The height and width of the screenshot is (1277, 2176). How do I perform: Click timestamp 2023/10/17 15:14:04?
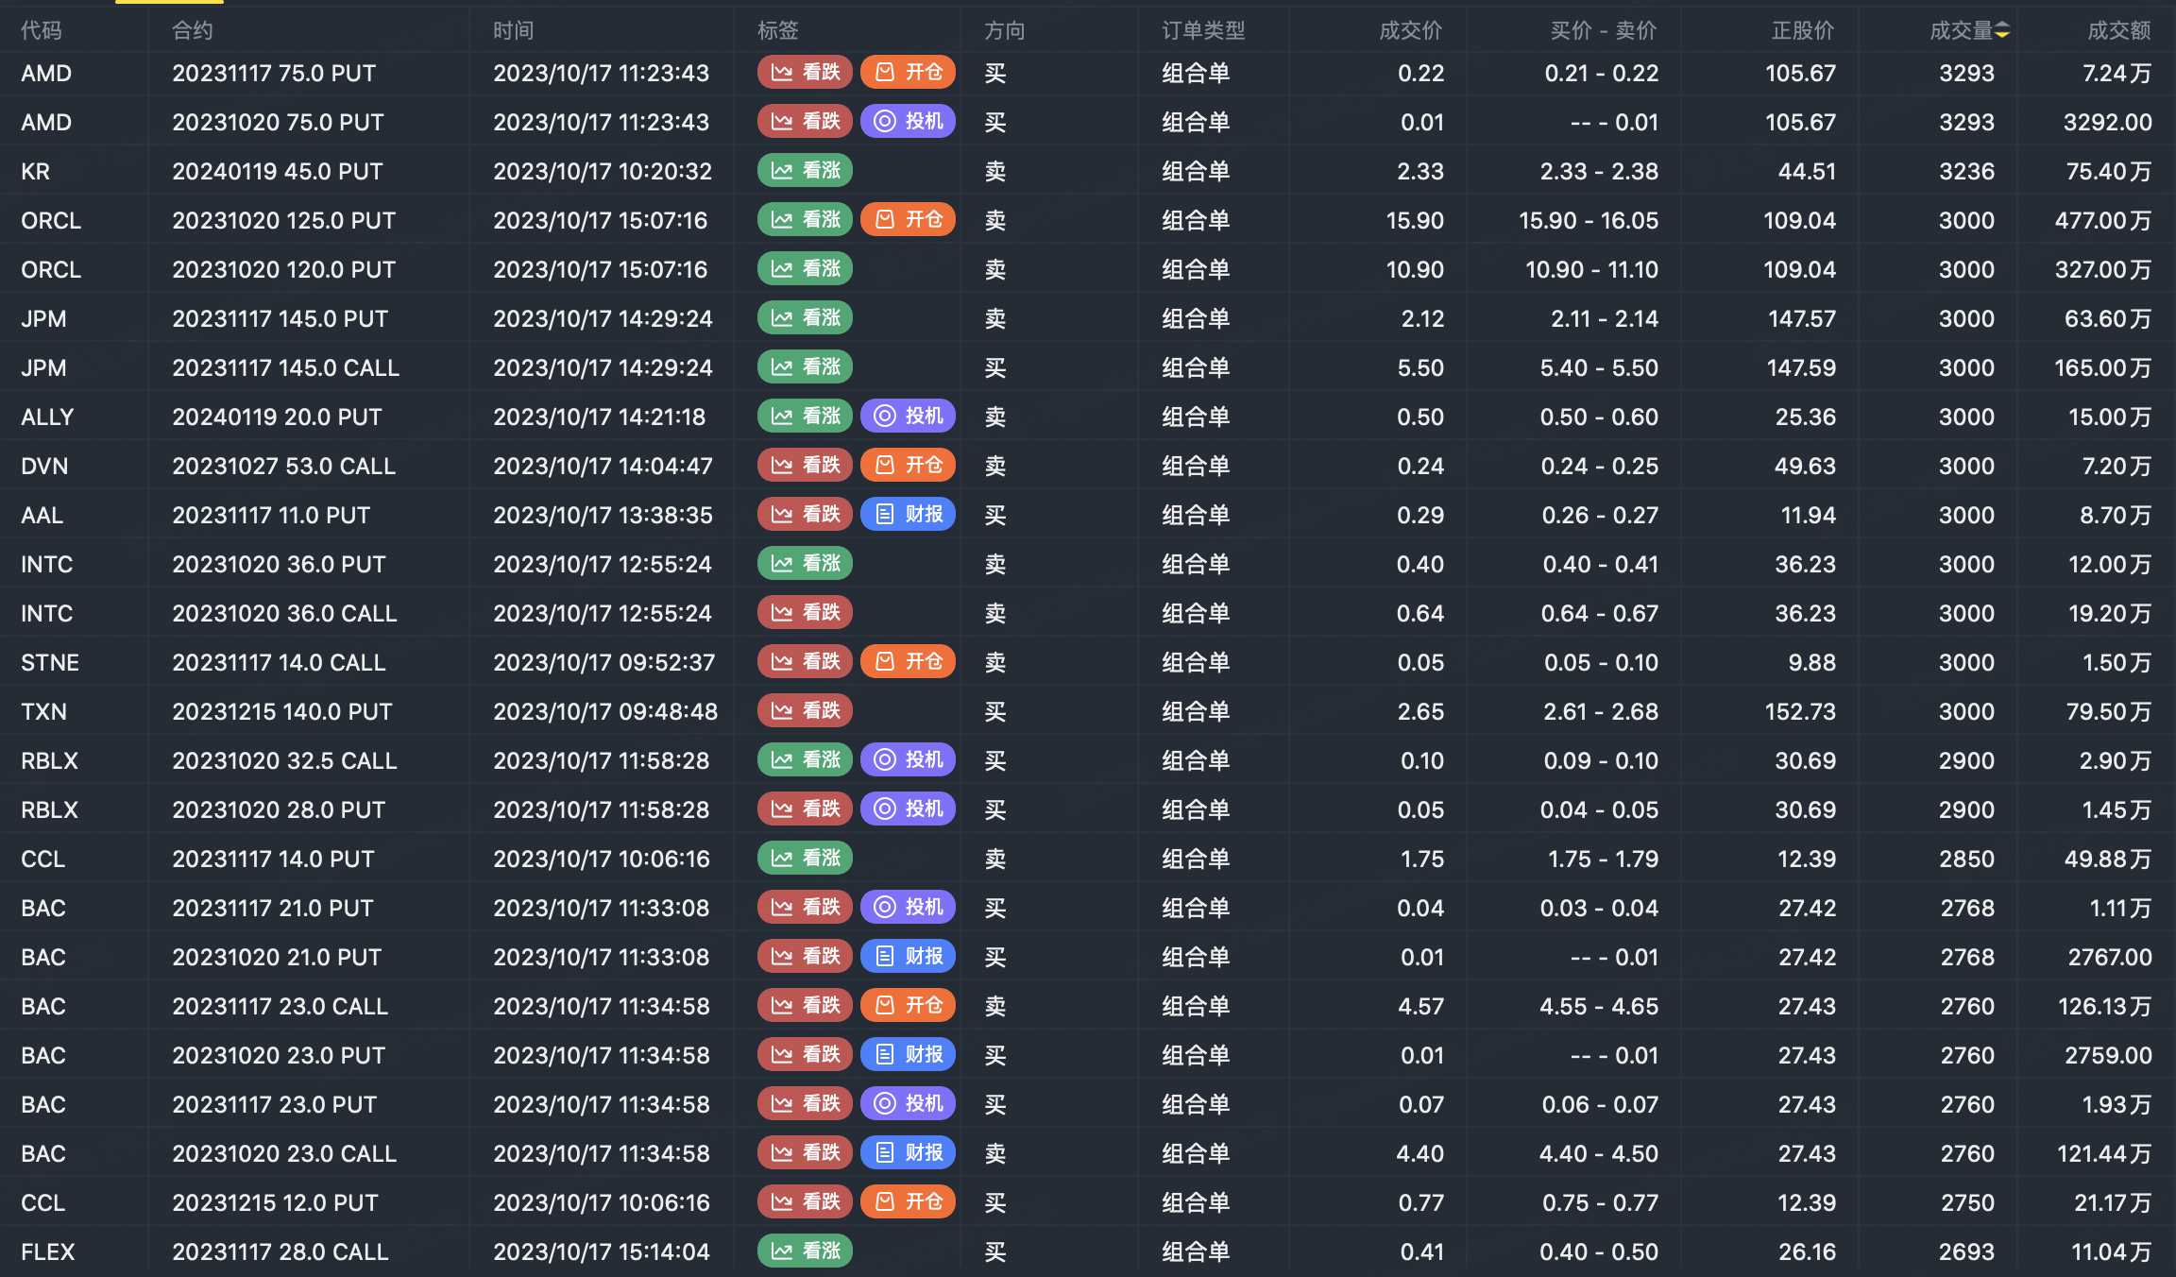[602, 1251]
